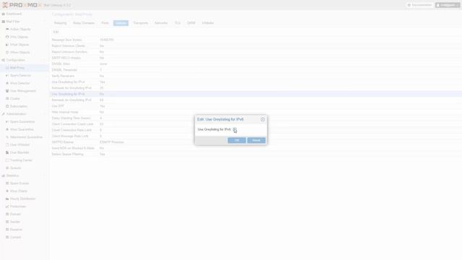Switch to the Transports tab
This screenshot has width=462, height=260.
point(141,23)
